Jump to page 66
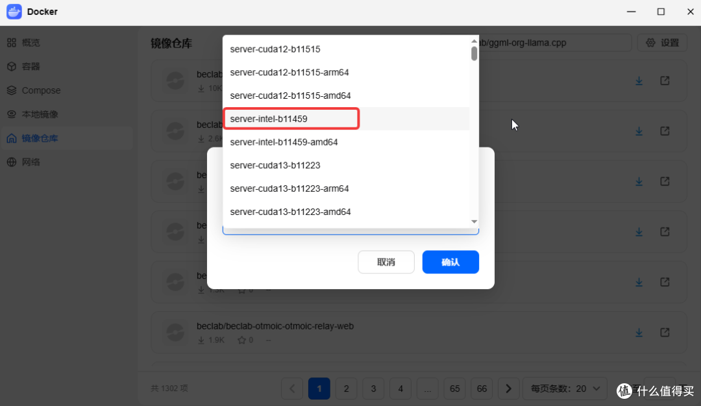701x406 pixels. coord(482,388)
